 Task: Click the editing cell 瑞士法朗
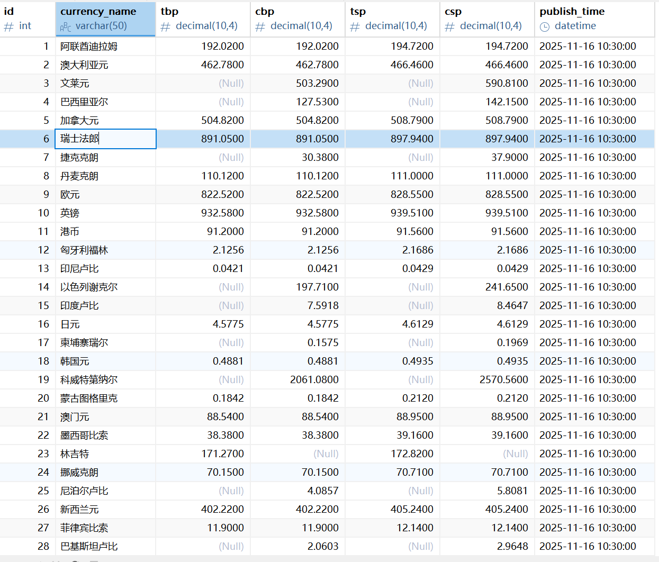pos(105,139)
